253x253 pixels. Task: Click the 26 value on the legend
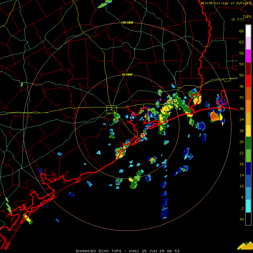coord(241,142)
